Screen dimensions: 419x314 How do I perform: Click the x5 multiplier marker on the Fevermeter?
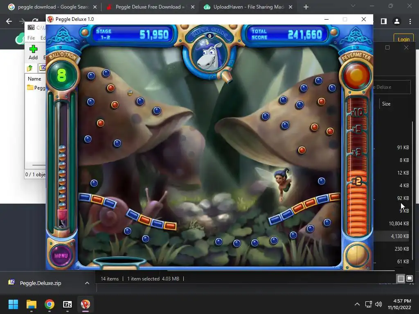tap(357, 130)
